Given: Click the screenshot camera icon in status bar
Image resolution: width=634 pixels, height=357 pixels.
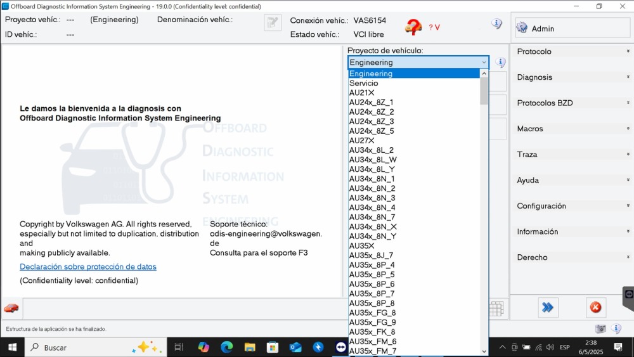Looking at the screenshot, I should (601, 328).
